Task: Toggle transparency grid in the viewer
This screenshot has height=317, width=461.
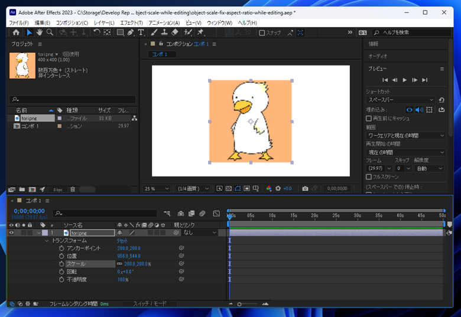Action: click(229, 188)
